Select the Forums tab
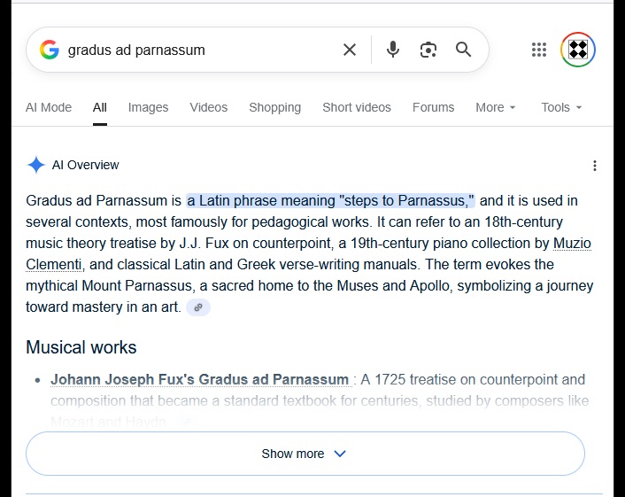The width and height of the screenshot is (625, 497). click(433, 107)
